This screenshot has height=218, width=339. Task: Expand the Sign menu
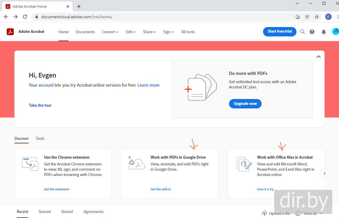tap(168, 32)
